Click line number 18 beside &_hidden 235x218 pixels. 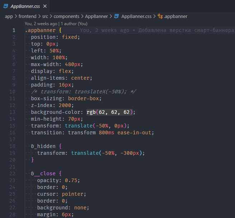pos(14,146)
